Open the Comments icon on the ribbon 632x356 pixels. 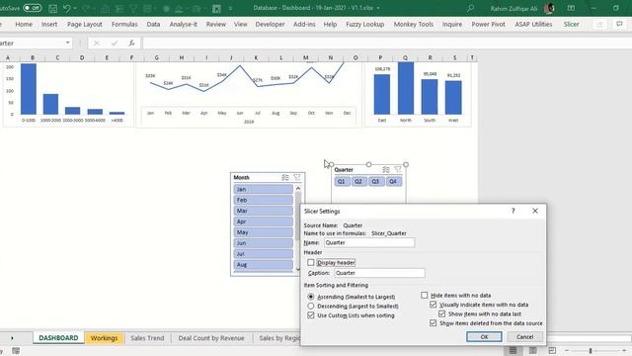[619, 24]
